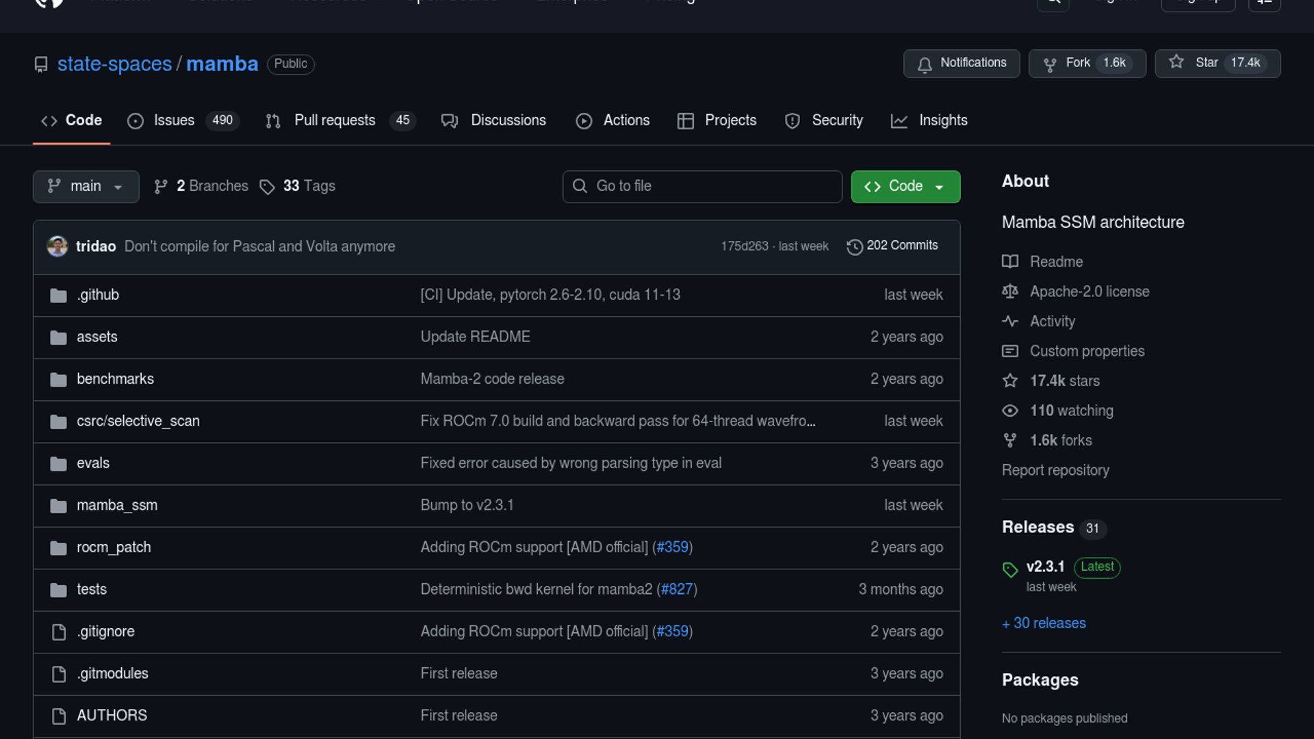Open the mamba_ssm folder

[117, 505]
